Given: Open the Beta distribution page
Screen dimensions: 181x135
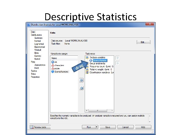Looking at the screenshot, I should [x=36, y=53].
